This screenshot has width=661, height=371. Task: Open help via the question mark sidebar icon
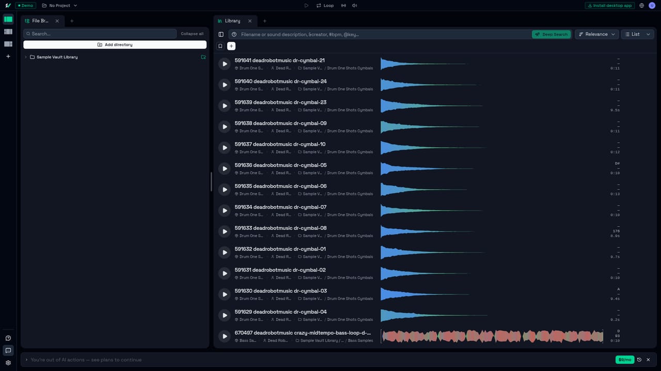click(x=8, y=338)
